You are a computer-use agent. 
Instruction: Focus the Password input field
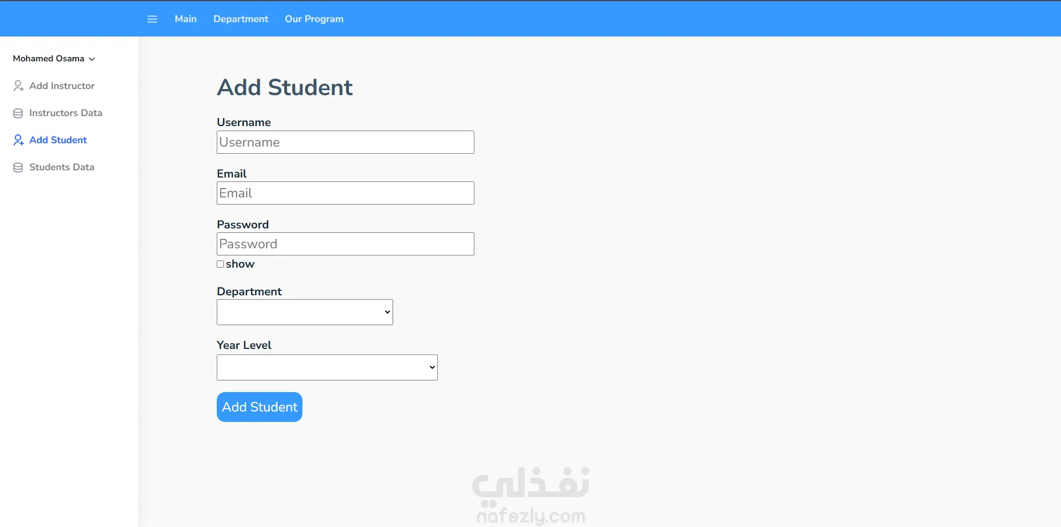[x=345, y=244]
